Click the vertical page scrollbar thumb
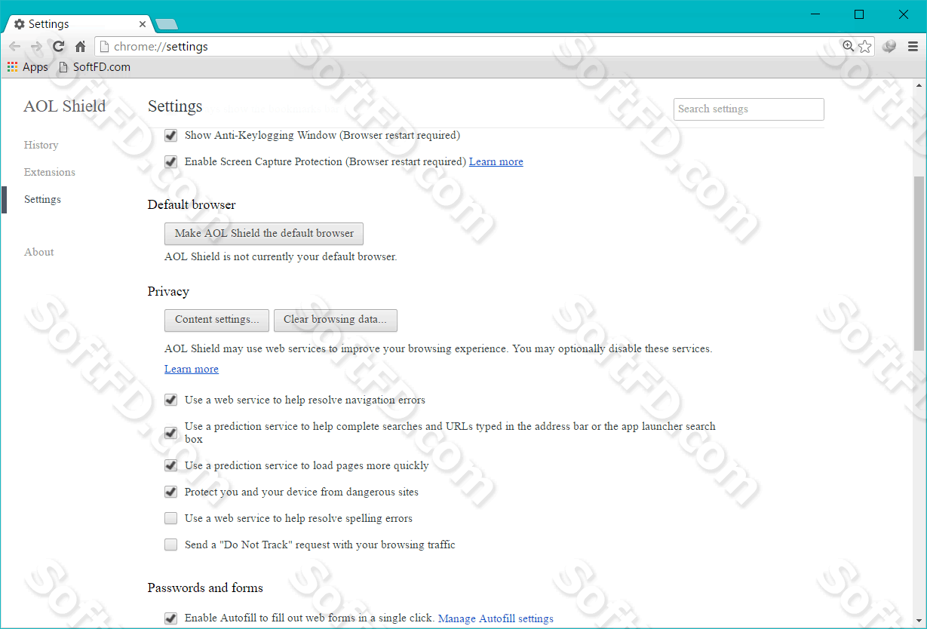The image size is (927, 629). (919, 262)
